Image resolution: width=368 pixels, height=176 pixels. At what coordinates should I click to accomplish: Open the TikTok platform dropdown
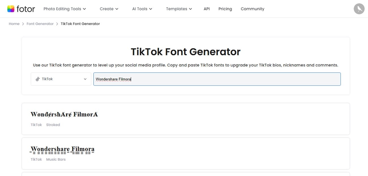[x=61, y=79]
